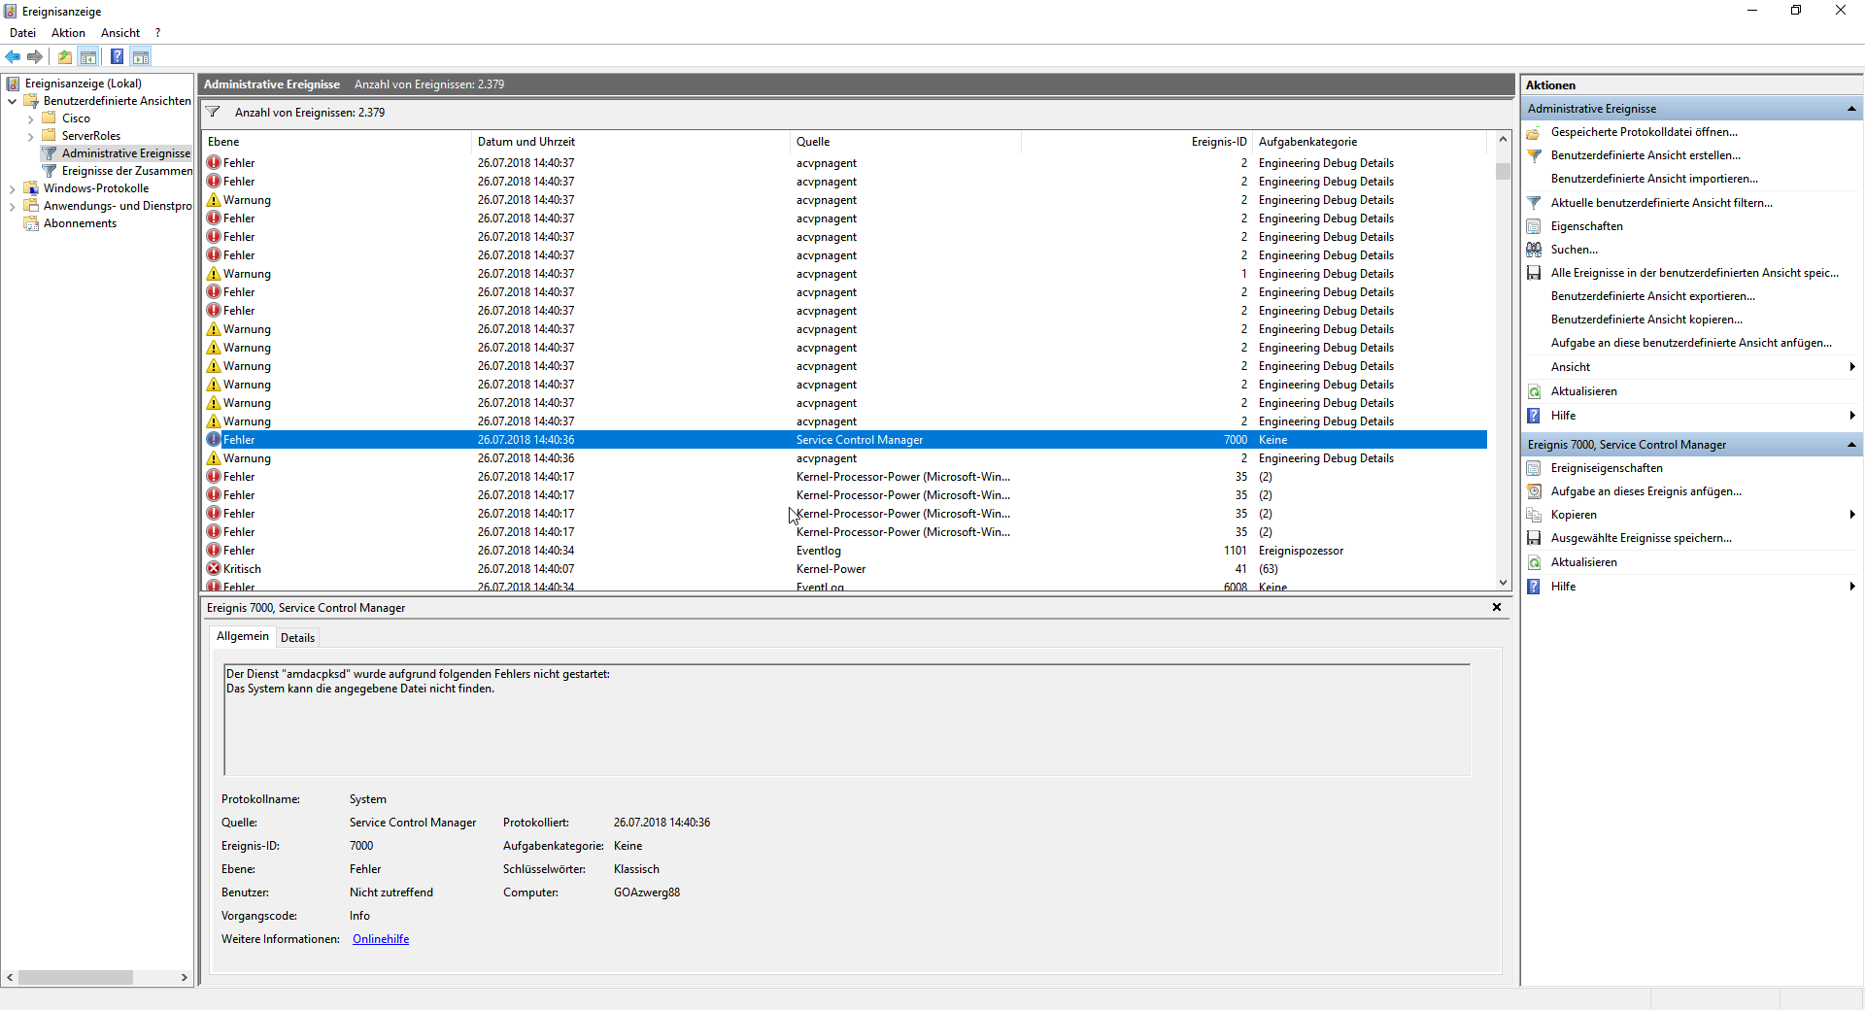This screenshot has width=1865, height=1010.
Task: Click event list scrollbar up arrow
Action: tap(1503, 140)
